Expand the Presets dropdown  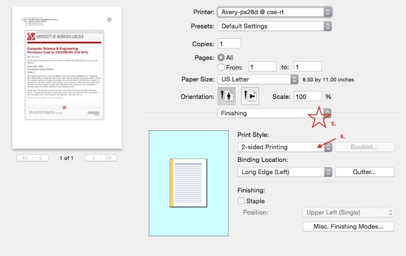(x=274, y=27)
